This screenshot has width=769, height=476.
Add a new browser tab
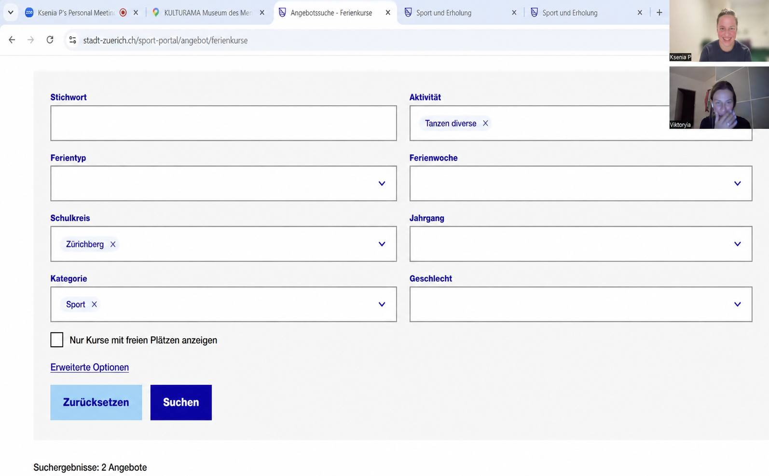pyautogui.click(x=659, y=13)
